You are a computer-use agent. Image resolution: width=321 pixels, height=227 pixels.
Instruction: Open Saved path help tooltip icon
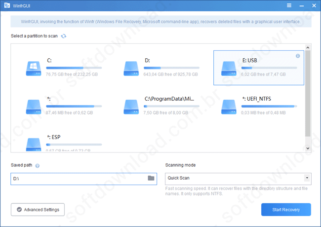(x=37, y=166)
